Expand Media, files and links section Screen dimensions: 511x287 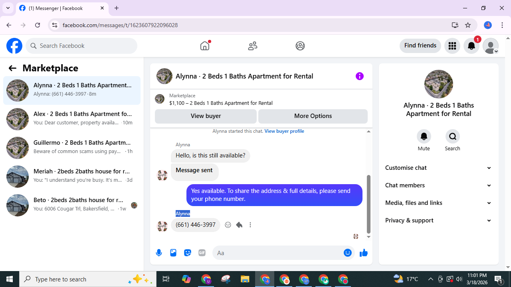439,203
